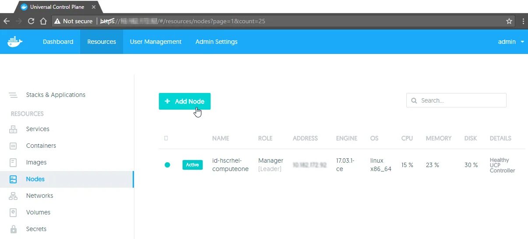This screenshot has width=528, height=239.
Task: Open Chrome three-dot menu
Action: coord(523,21)
